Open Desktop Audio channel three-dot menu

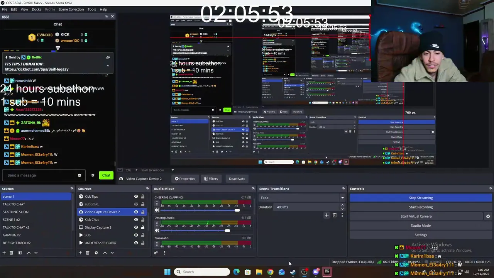pyautogui.click(x=157, y=224)
